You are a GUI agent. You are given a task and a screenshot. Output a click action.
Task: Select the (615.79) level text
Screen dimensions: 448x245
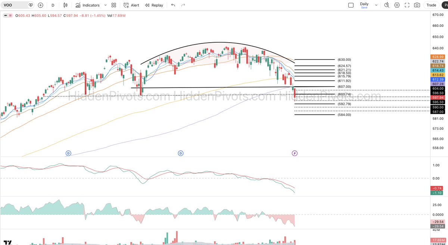click(344, 76)
